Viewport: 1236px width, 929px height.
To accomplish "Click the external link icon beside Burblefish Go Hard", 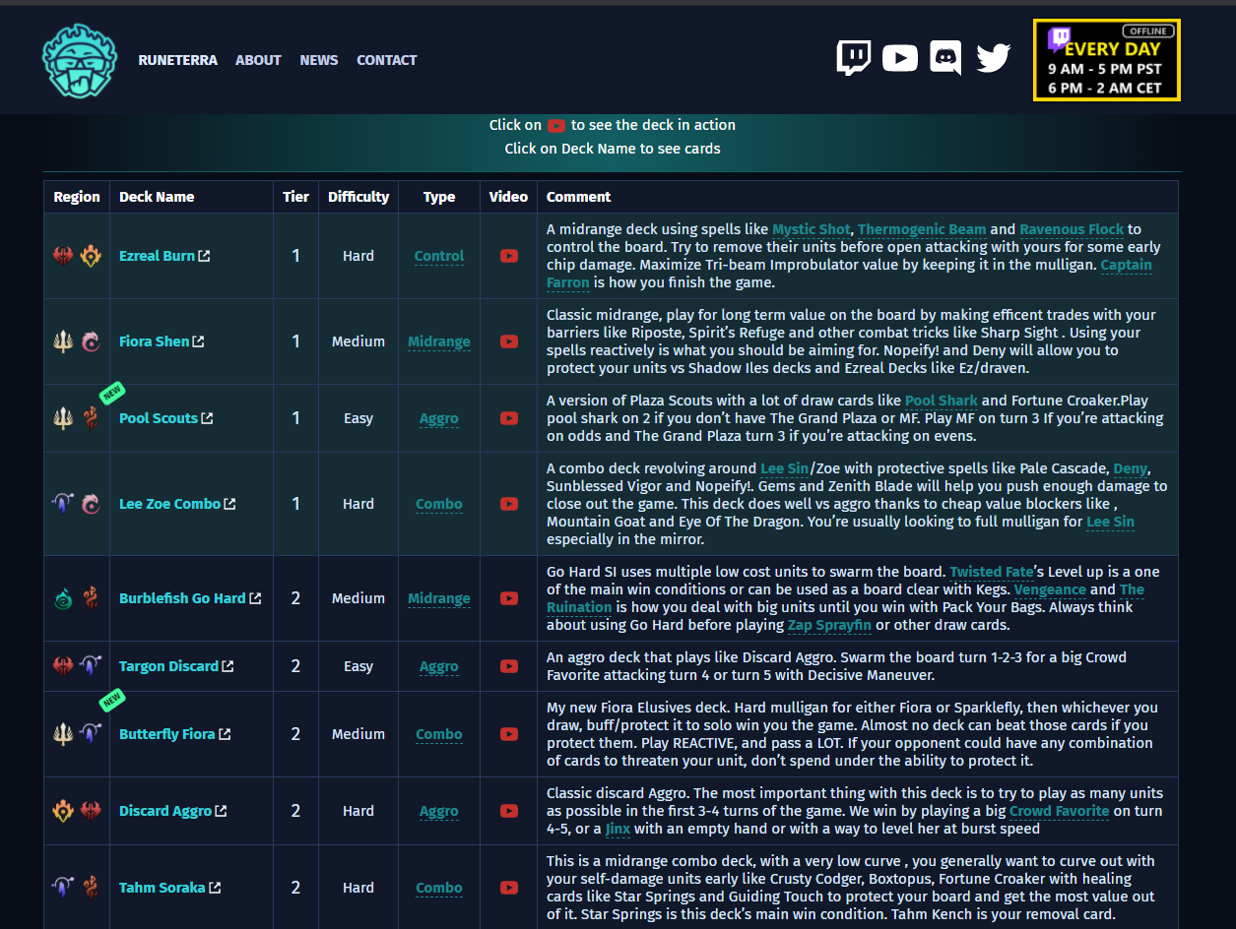I will [255, 598].
